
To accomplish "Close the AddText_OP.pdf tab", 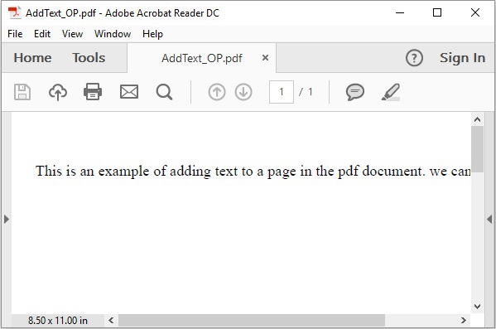I will 265,58.
